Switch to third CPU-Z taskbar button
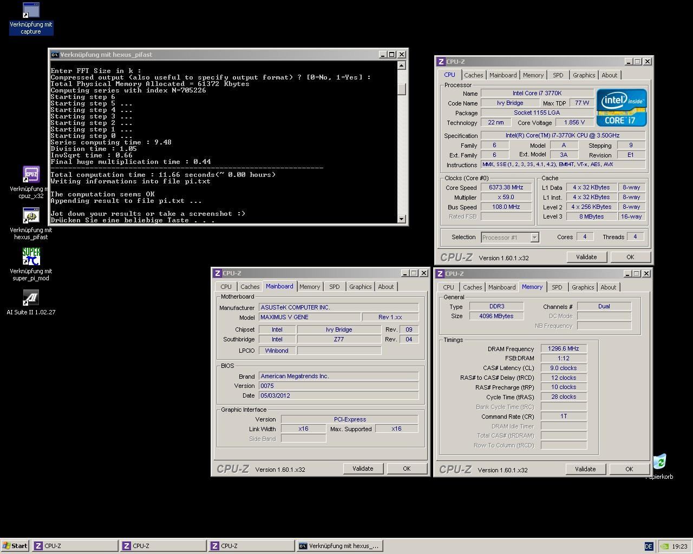Screen dimensions: 693x554 (x=252, y=546)
